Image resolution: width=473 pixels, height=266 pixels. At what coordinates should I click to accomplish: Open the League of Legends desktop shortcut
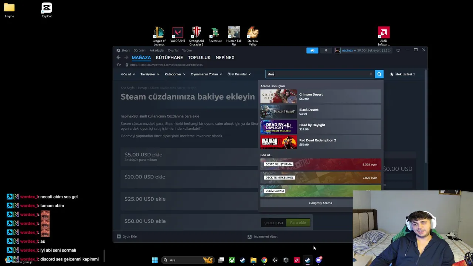coord(159,36)
